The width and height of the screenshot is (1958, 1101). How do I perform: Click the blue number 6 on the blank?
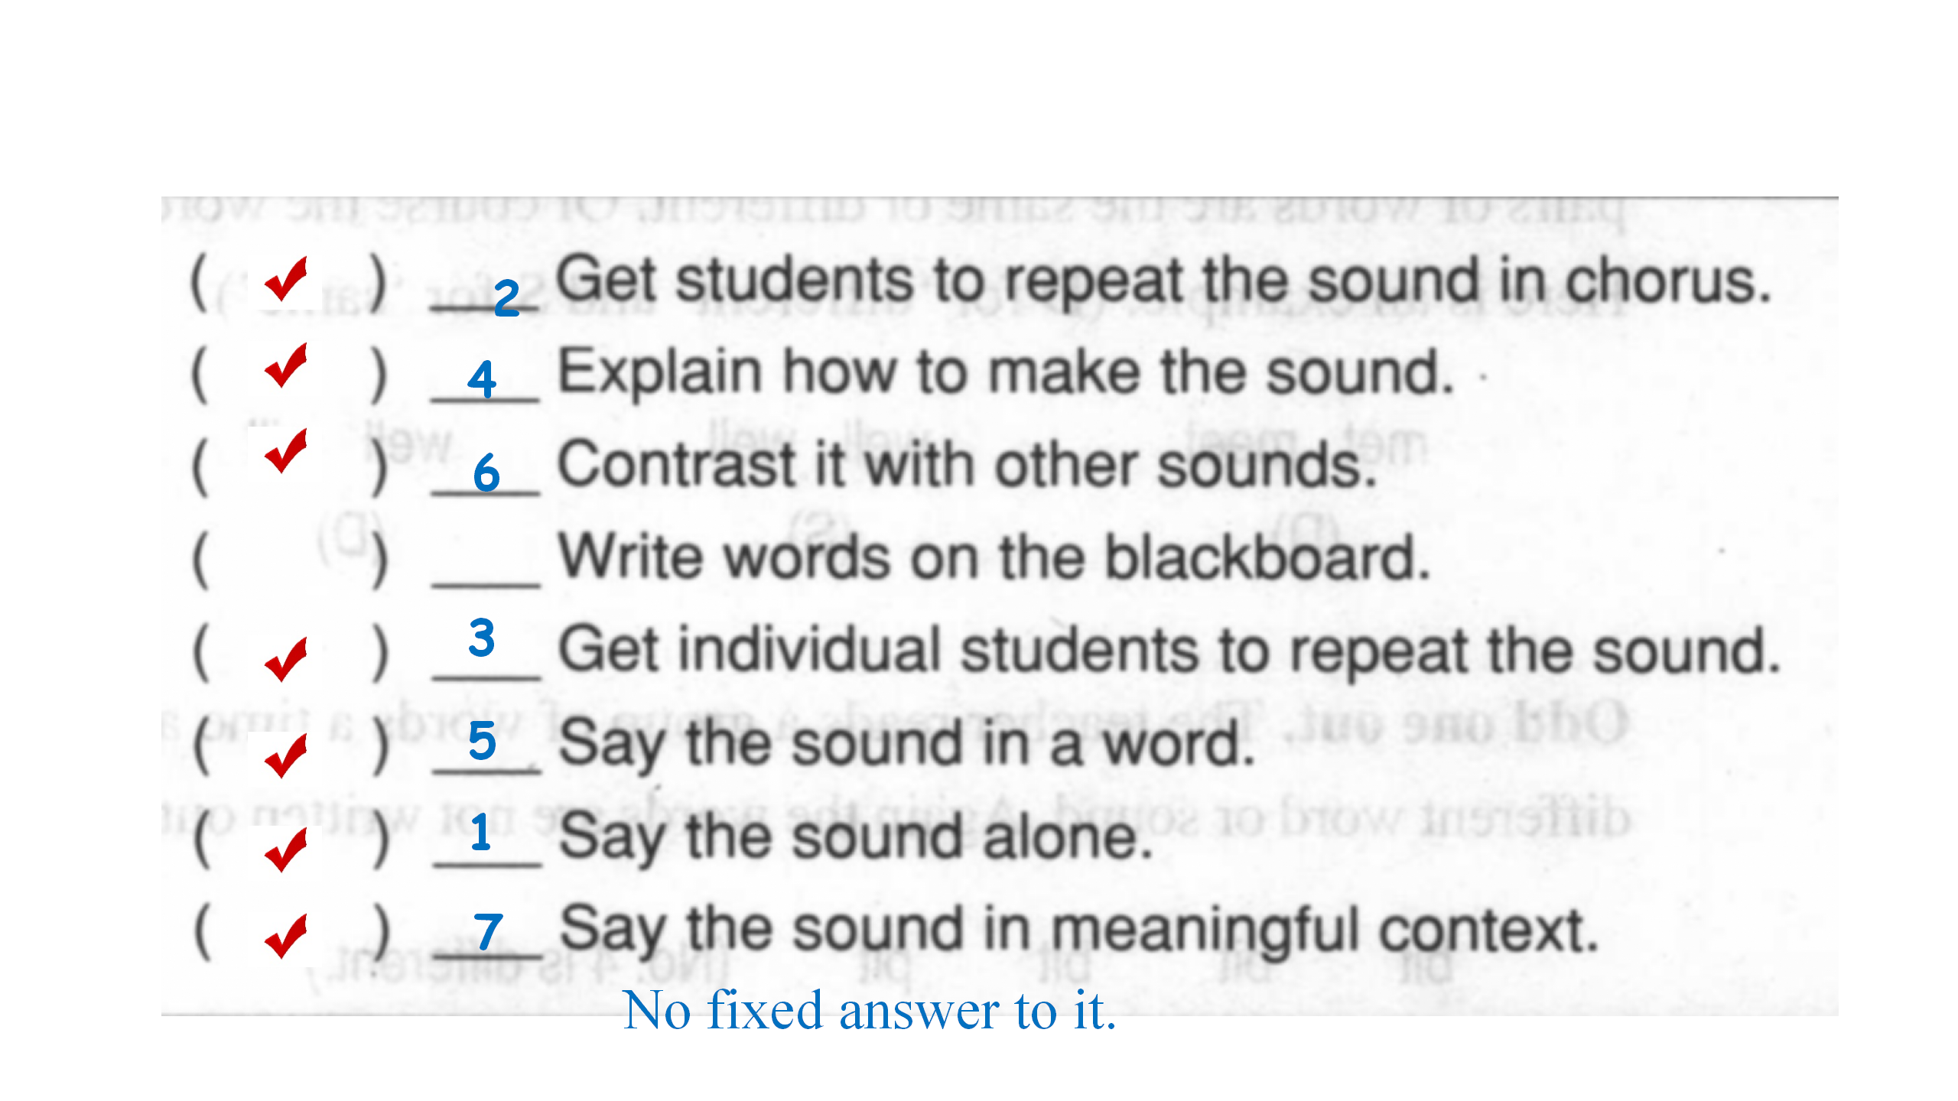[x=486, y=473]
